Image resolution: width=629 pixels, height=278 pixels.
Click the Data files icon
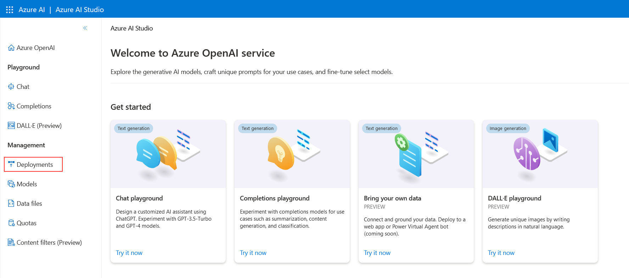click(x=11, y=204)
